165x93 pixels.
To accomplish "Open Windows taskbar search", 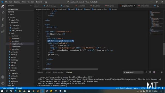I will [6, 91].
